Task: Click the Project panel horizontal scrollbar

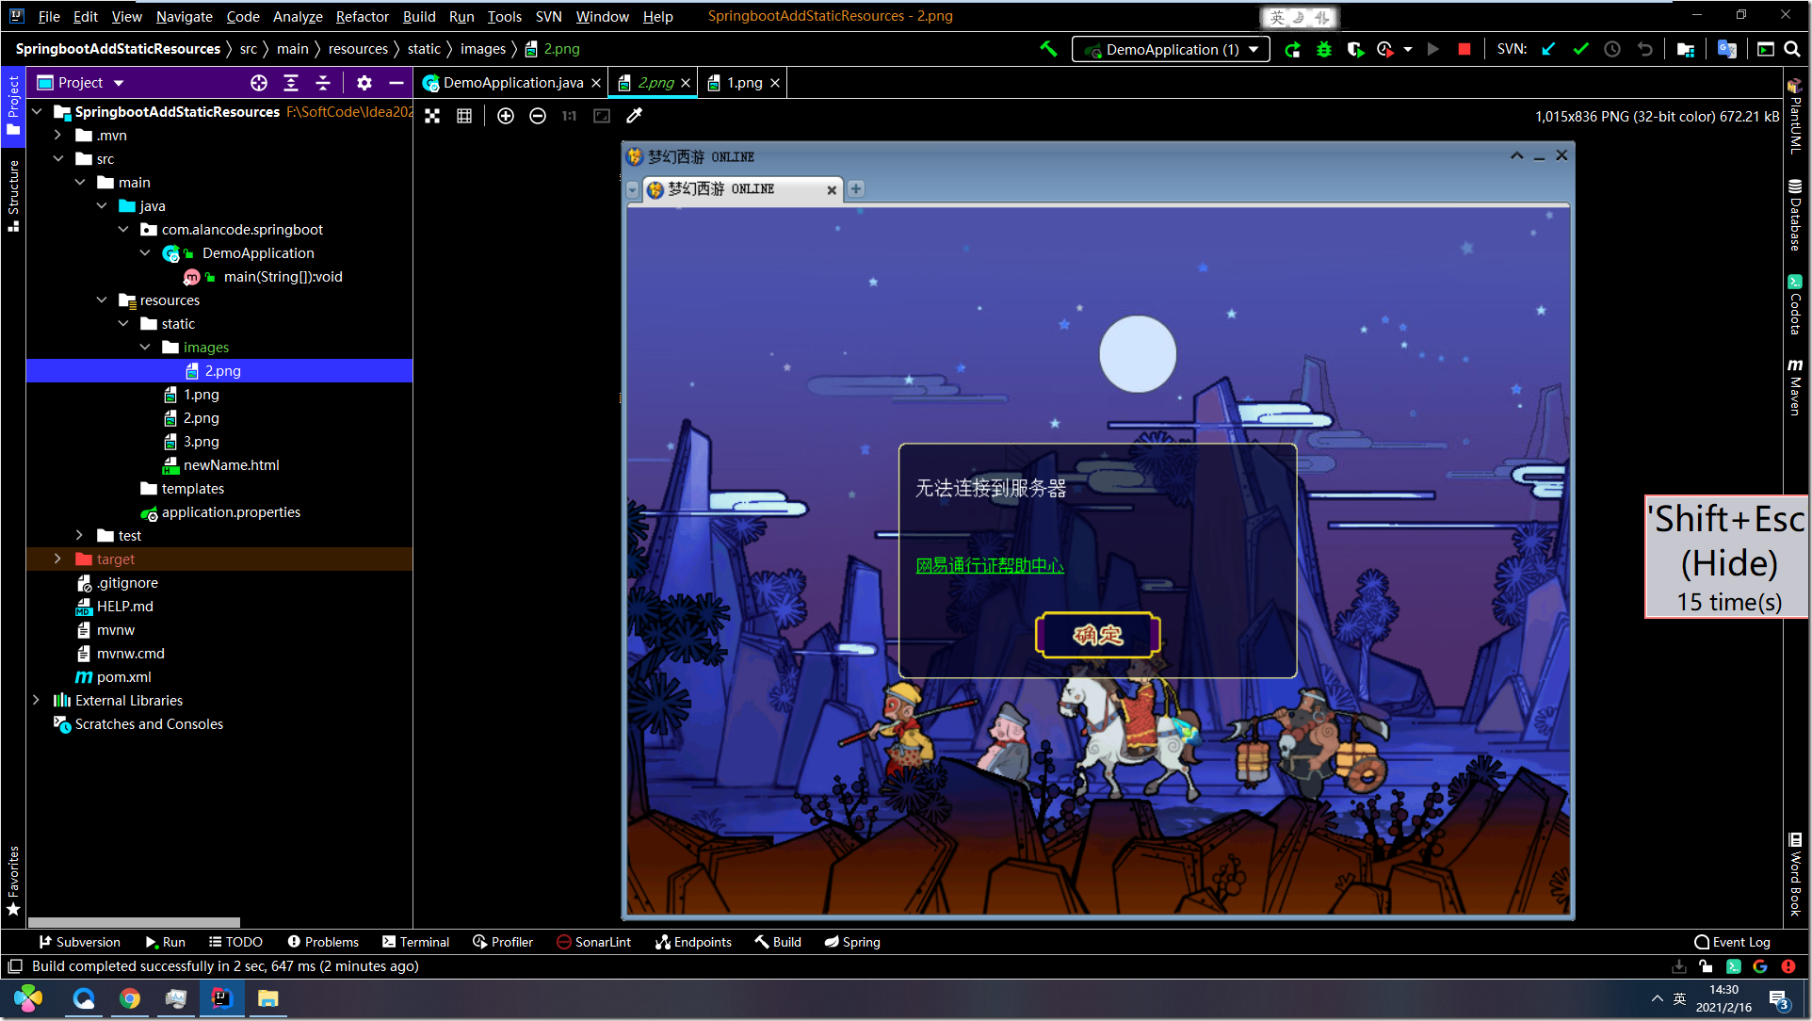Action: (134, 922)
